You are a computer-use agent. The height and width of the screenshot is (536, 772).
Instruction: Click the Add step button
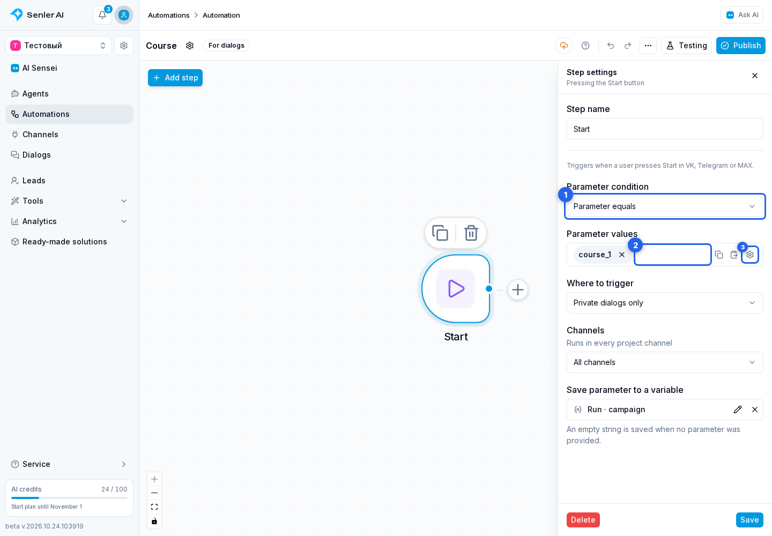175,78
